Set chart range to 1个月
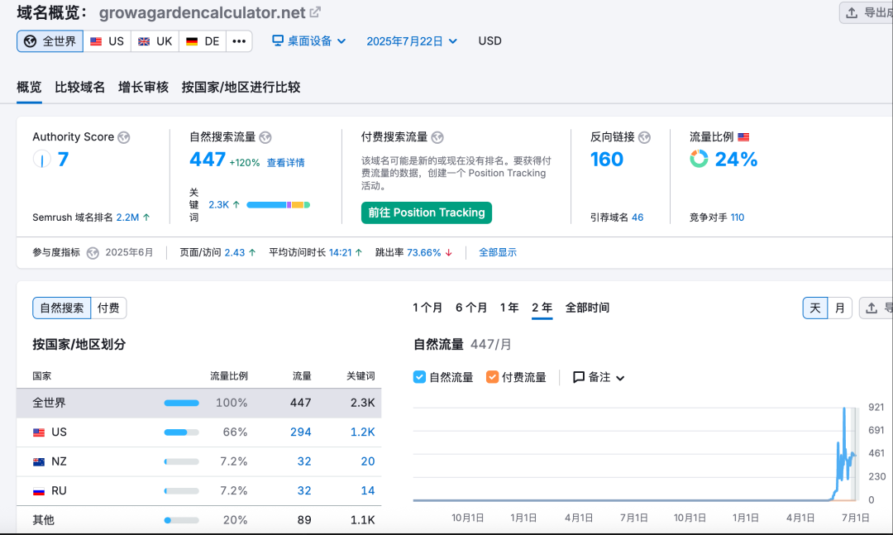 click(x=427, y=308)
